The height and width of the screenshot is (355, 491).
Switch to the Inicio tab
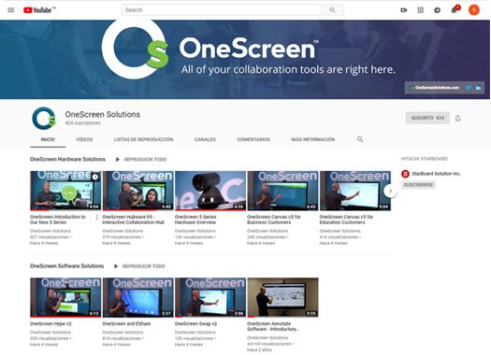pos(48,139)
